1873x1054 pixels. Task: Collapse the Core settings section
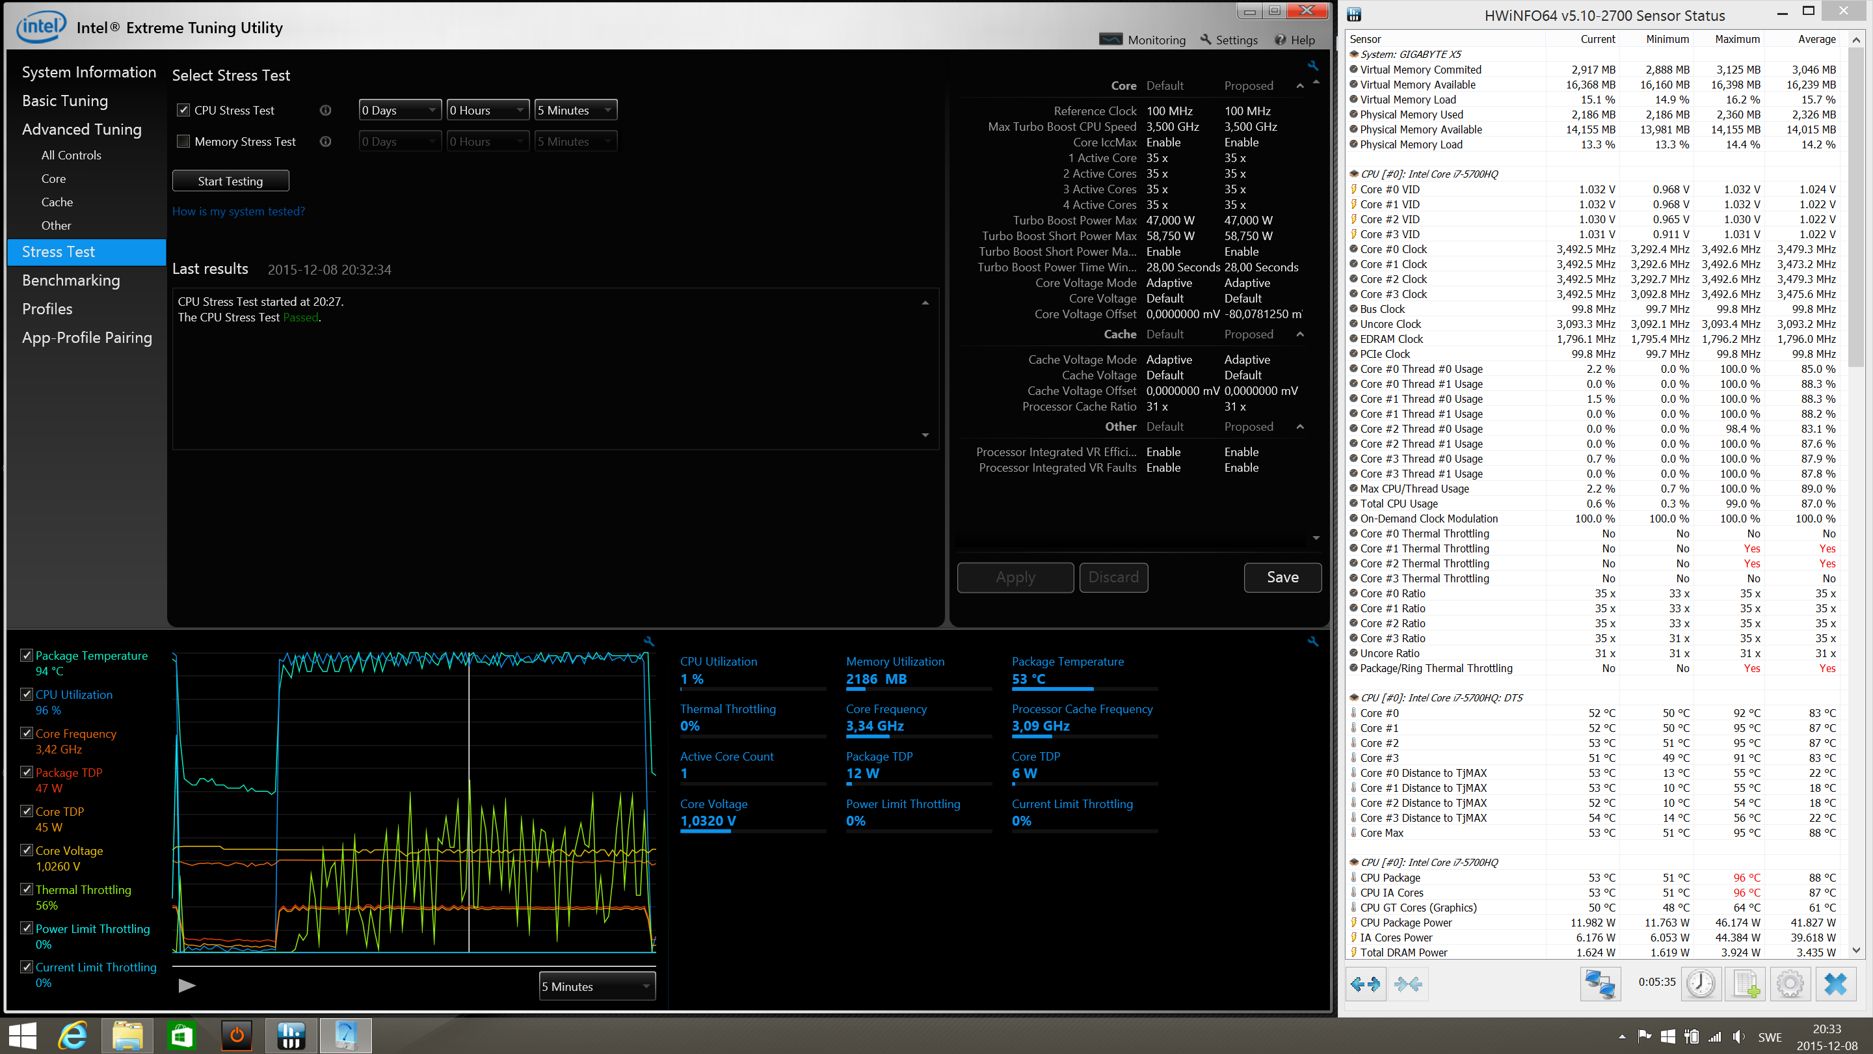click(x=1300, y=86)
